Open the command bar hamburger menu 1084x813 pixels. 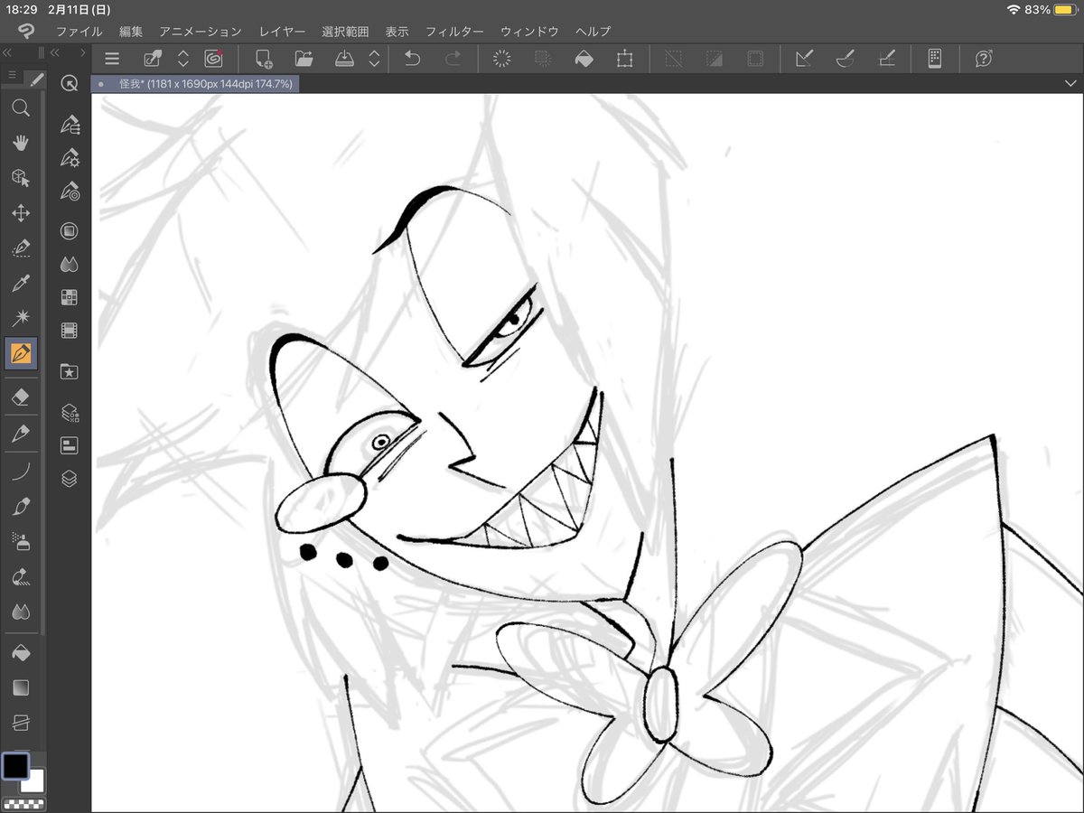click(112, 59)
